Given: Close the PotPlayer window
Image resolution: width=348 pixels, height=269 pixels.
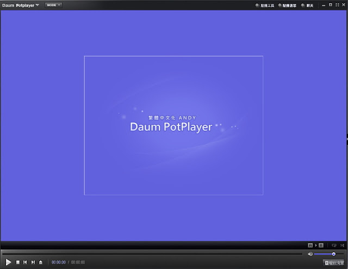Looking at the screenshot, I should point(344,5).
